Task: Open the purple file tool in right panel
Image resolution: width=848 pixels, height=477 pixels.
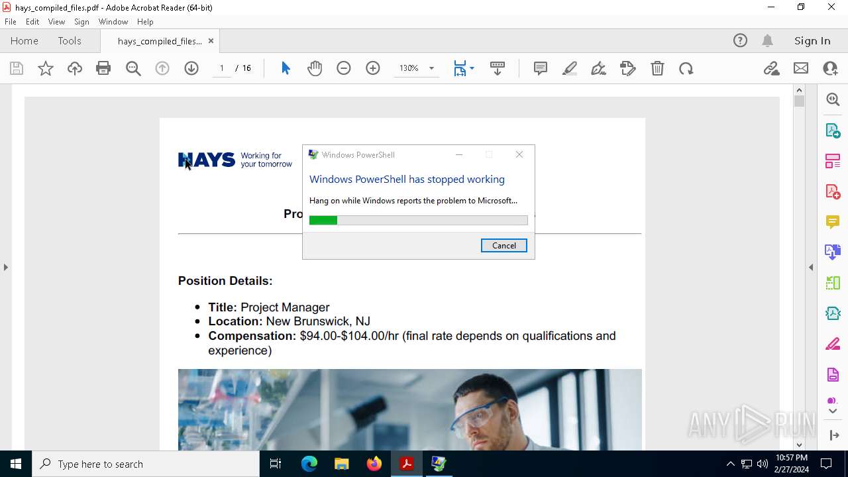Action: (x=833, y=374)
